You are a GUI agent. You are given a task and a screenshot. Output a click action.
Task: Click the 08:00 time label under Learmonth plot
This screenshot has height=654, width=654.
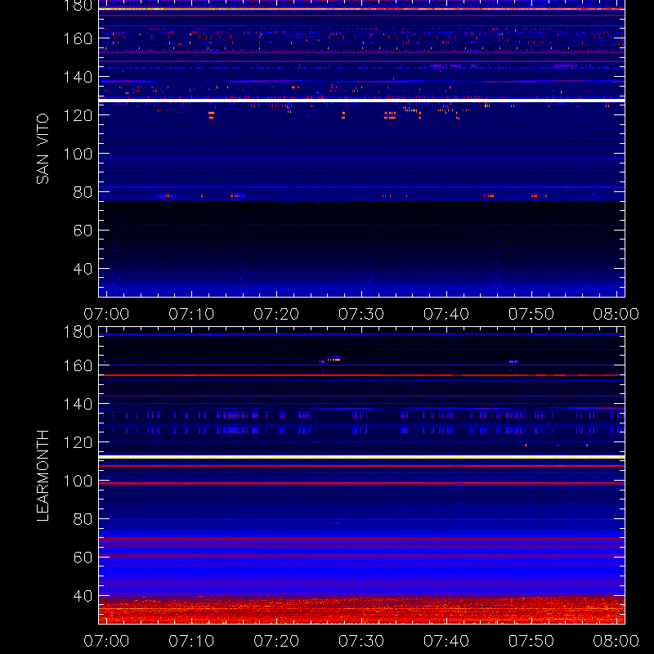pyautogui.click(x=616, y=641)
